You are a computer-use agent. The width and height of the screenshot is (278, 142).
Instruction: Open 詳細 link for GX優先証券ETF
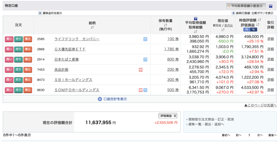pyautogui.click(x=270, y=49)
